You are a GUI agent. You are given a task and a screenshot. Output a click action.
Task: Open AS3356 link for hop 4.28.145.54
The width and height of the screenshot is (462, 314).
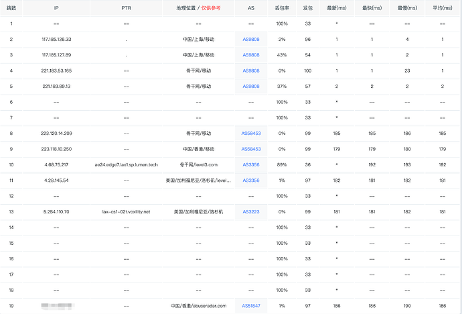250,180
